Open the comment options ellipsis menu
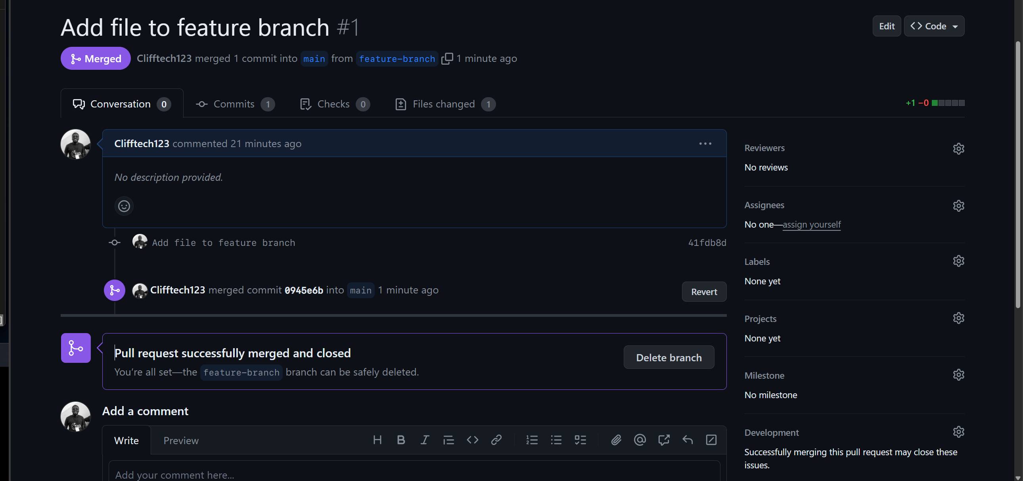This screenshot has width=1023, height=481. coord(705,144)
